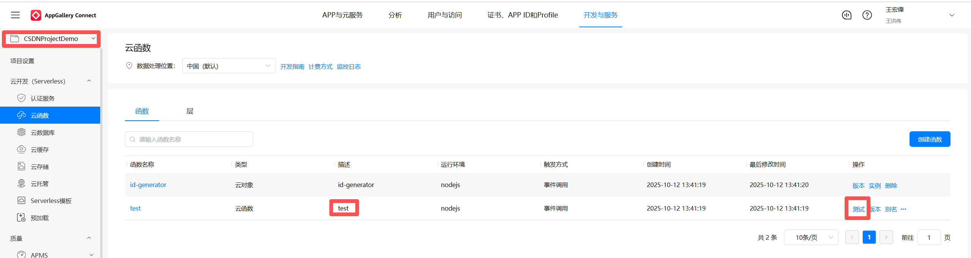Click the 王宏伟 user name
Viewport: 971px width, 258px height.
[x=895, y=9]
